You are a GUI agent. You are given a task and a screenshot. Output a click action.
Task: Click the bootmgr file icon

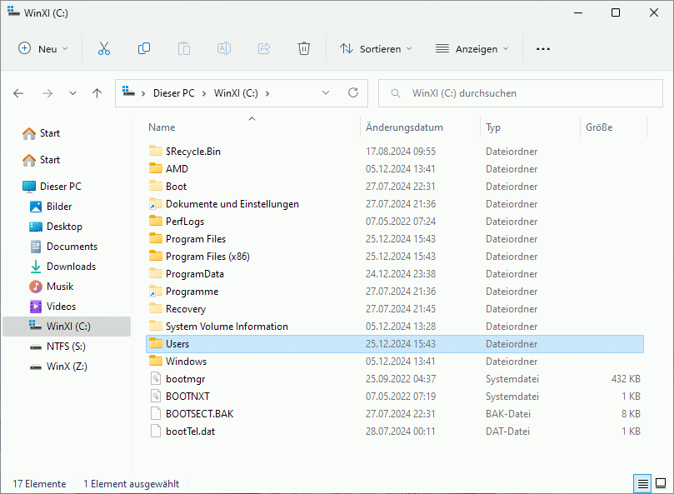(156, 379)
